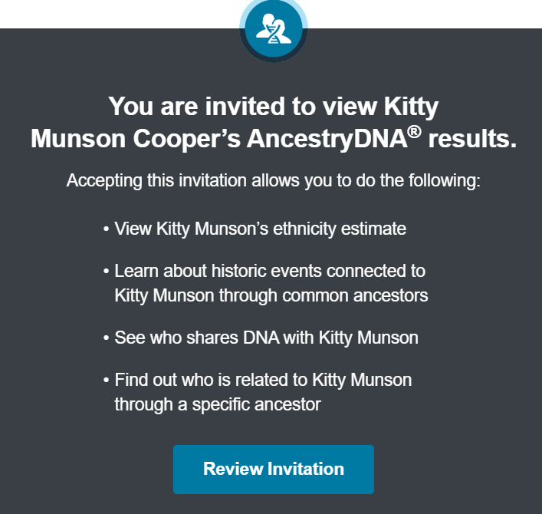Click 'Find out who is related to Kitty Munson'
The height and width of the screenshot is (514, 542).
(x=263, y=380)
